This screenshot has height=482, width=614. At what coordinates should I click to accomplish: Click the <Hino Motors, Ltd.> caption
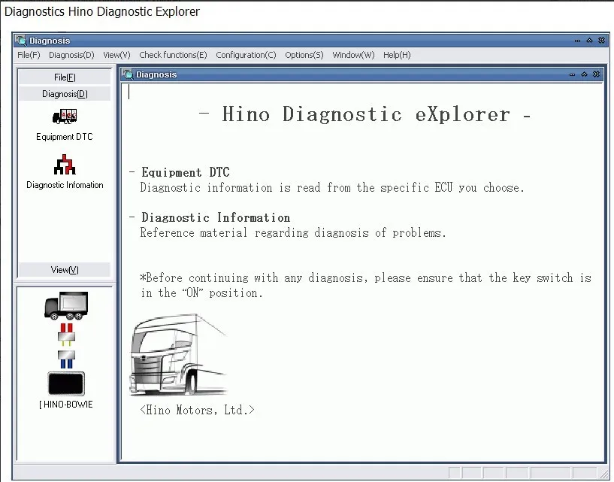(197, 410)
